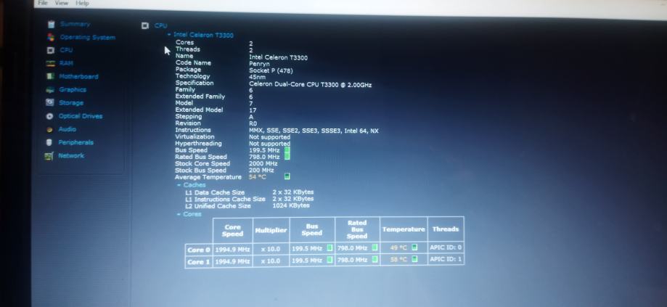Select the L1 Data Cache Size label
Image resolution: width=667 pixels, height=307 pixels.
click(x=215, y=192)
